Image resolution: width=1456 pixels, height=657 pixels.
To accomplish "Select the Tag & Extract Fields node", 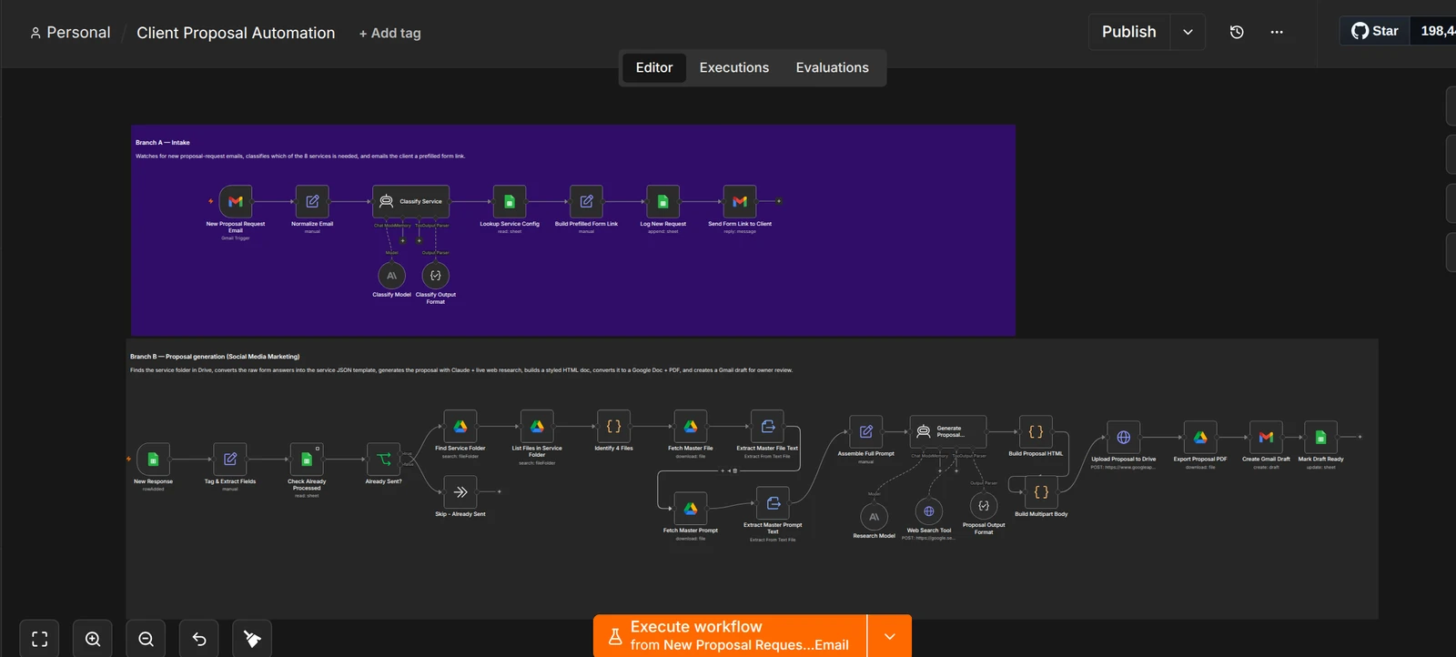I will pos(230,460).
